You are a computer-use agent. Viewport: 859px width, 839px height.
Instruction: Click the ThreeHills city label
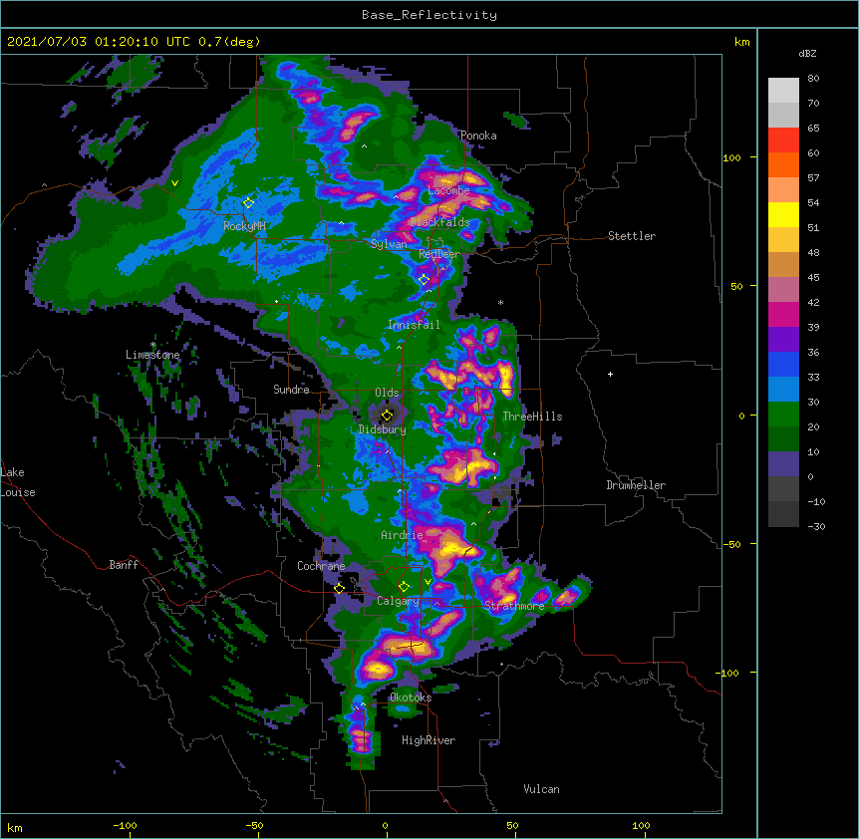click(532, 417)
